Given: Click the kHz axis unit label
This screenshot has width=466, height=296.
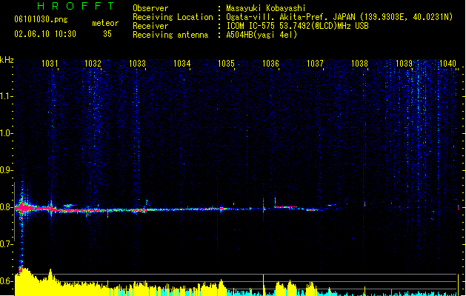Looking at the screenshot, I should pyautogui.click(x=7, y=60).
